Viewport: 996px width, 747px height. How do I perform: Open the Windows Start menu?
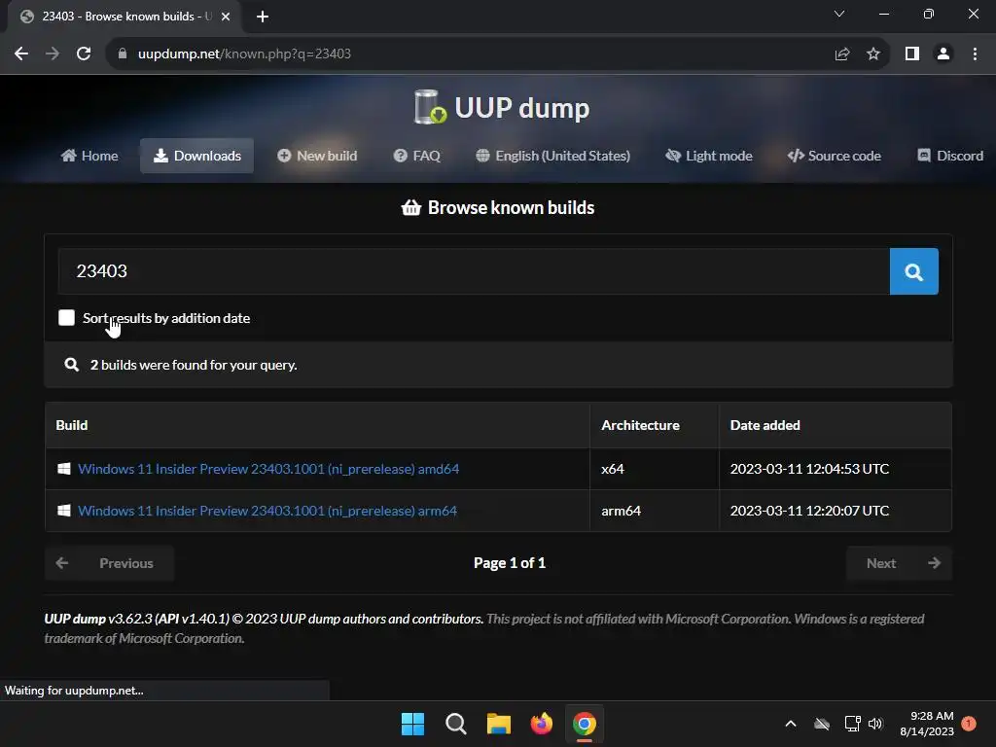click(x=412, y=724)
